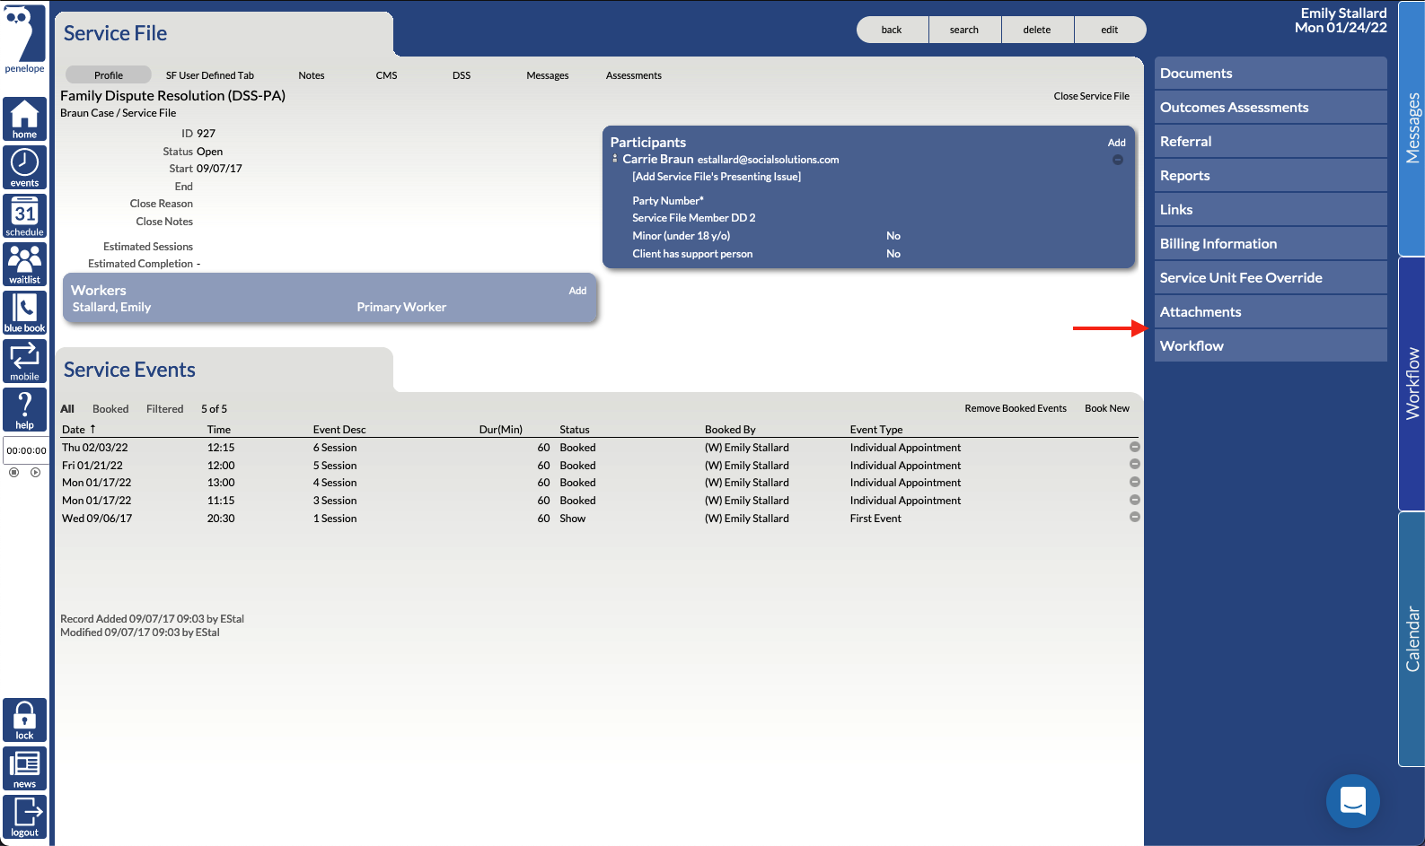
Task: Open Reports in side panel
Action: 1271,176
